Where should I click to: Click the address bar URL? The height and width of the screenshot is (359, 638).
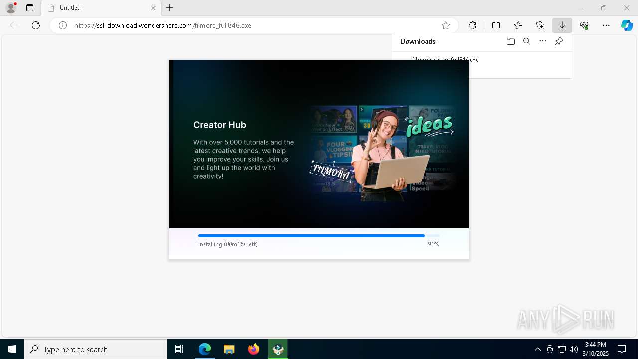click(162, 25)
